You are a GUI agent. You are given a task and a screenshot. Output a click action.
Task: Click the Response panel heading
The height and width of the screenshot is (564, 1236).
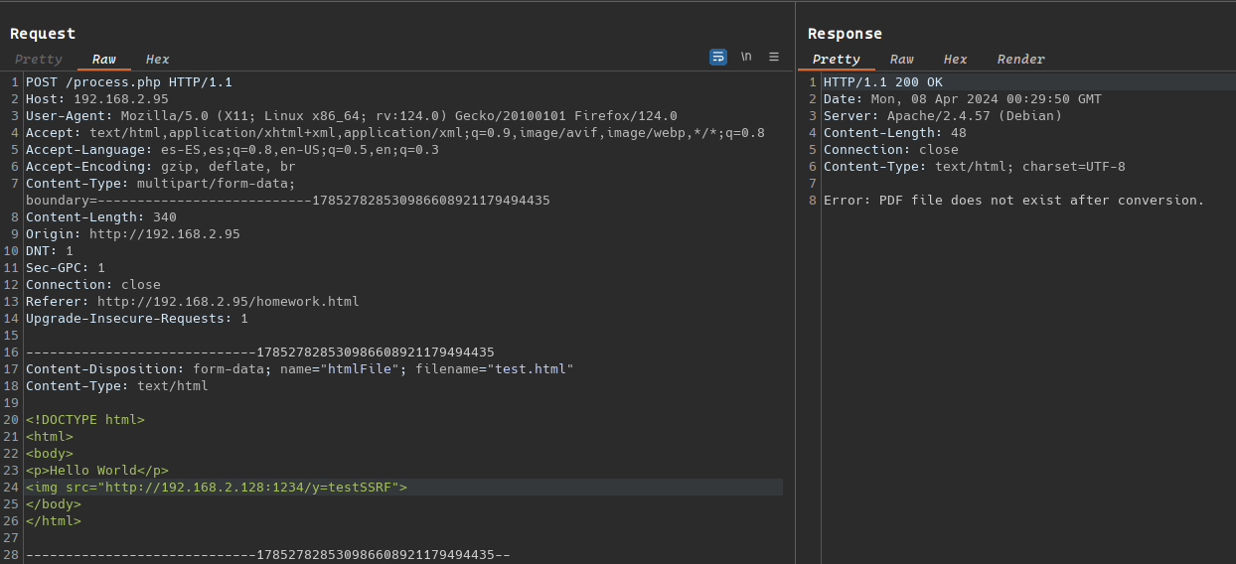845,34
